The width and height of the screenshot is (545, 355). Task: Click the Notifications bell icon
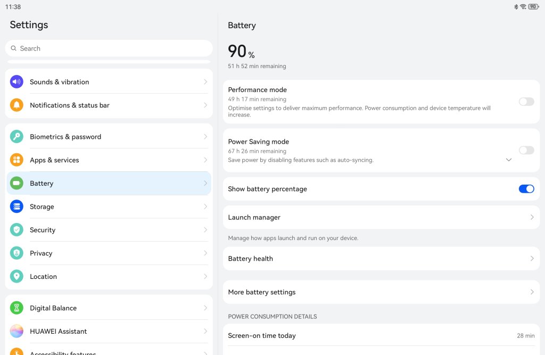coord(16,105)
